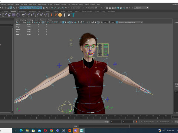The image size is (178, 133).
Task: Switch to the FX Caching shelf tab
Action: tap(46, 11)
